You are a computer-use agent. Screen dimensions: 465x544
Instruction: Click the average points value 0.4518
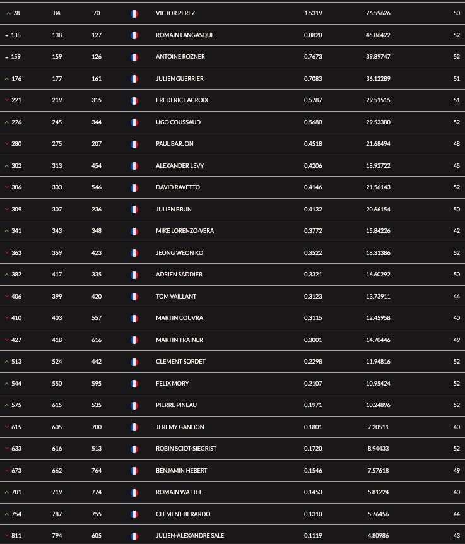pos(313,144)
